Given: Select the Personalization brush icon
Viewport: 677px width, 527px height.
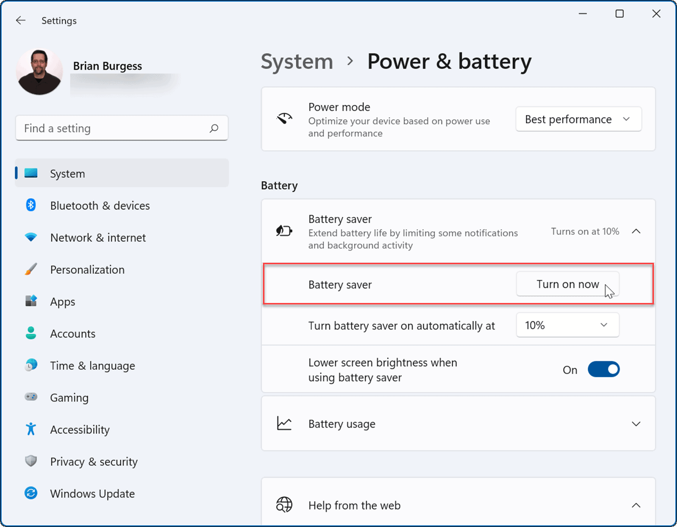Looking at the screenshot, I should click(30, 269).
